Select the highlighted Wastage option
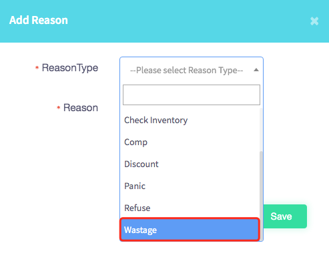Viewport: 329px width, 255px height. (x=190, y=230)
